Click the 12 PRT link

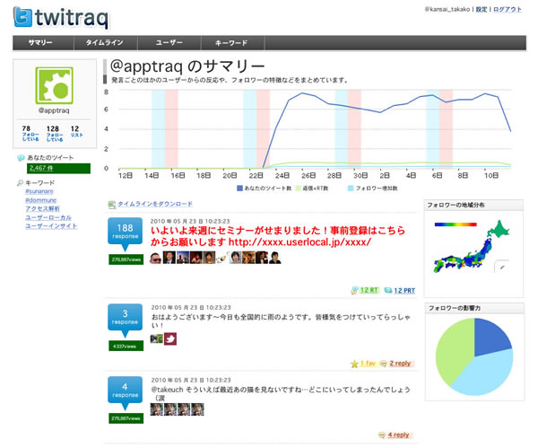(404, 290)
